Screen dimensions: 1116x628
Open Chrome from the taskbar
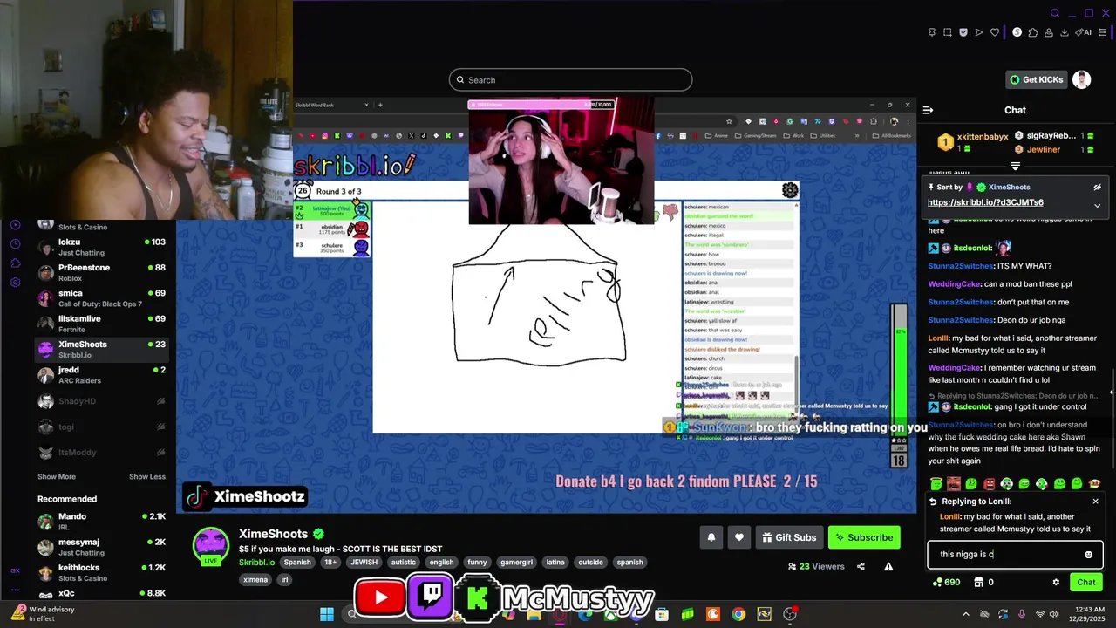[738, 614]
